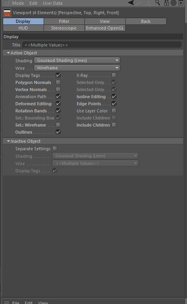This screenshot has width=187, height=304.
Task: Open the User Data menu
Action: (x=53, y=3)
